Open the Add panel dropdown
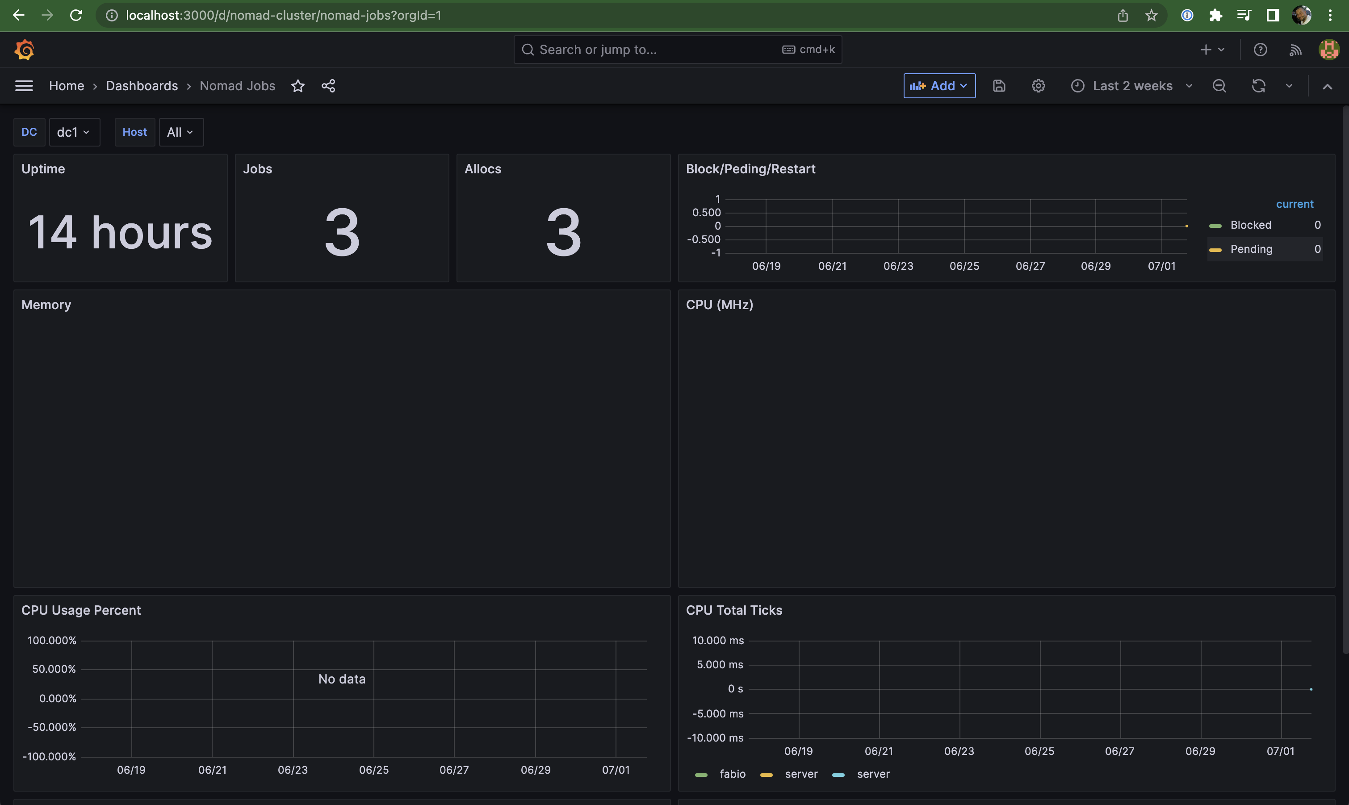The height and width of the screenshot is (805, 1349). point(939,86)
